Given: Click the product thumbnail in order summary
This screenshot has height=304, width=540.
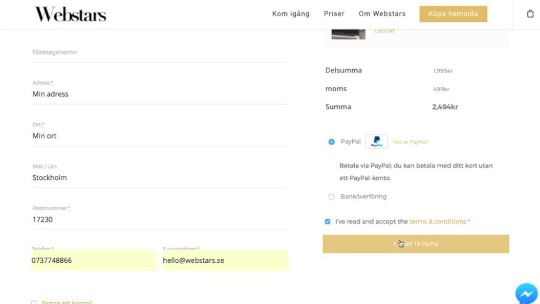Looking at the screenshot, I should (348, 34).
